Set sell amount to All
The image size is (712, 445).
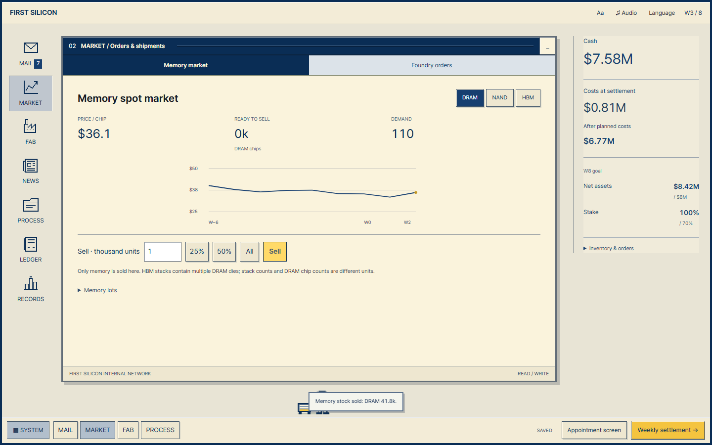click(250, 252)
